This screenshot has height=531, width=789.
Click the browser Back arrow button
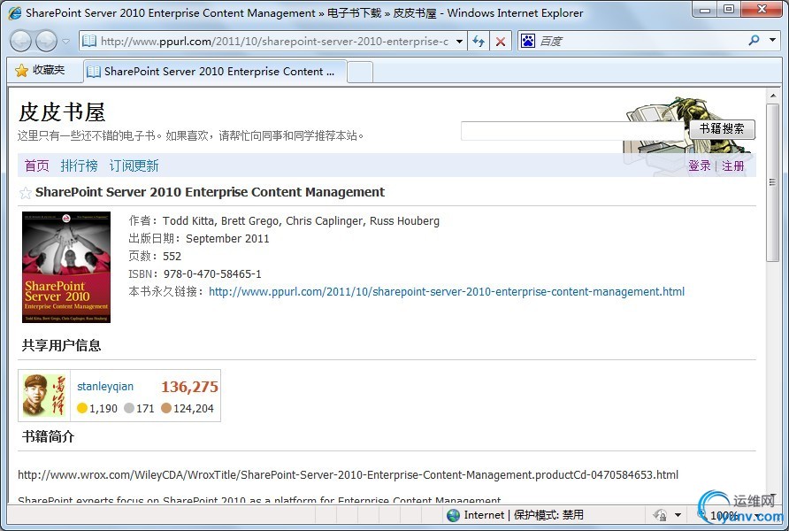[21, 42]
